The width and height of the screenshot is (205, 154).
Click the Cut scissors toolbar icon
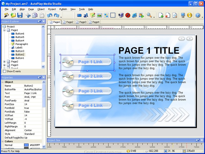tap(28, 15)
